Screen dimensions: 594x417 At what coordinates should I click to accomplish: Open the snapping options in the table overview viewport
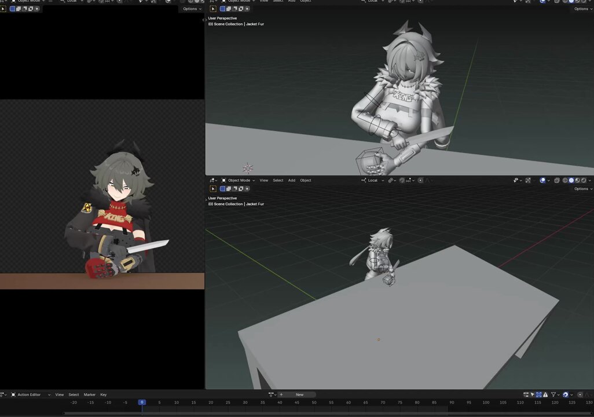point(410,181)
